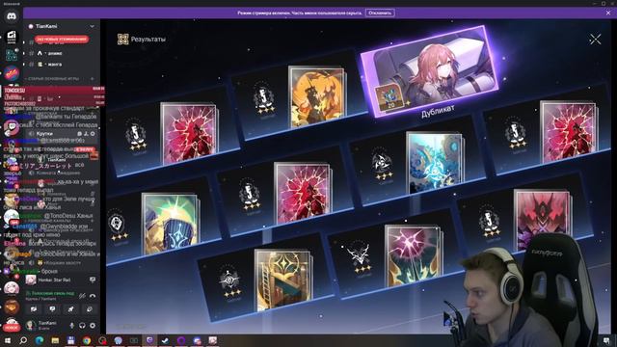Open the floppy disk app on taskbar
This screenshot has width=617, height=347.
[70, 340]
